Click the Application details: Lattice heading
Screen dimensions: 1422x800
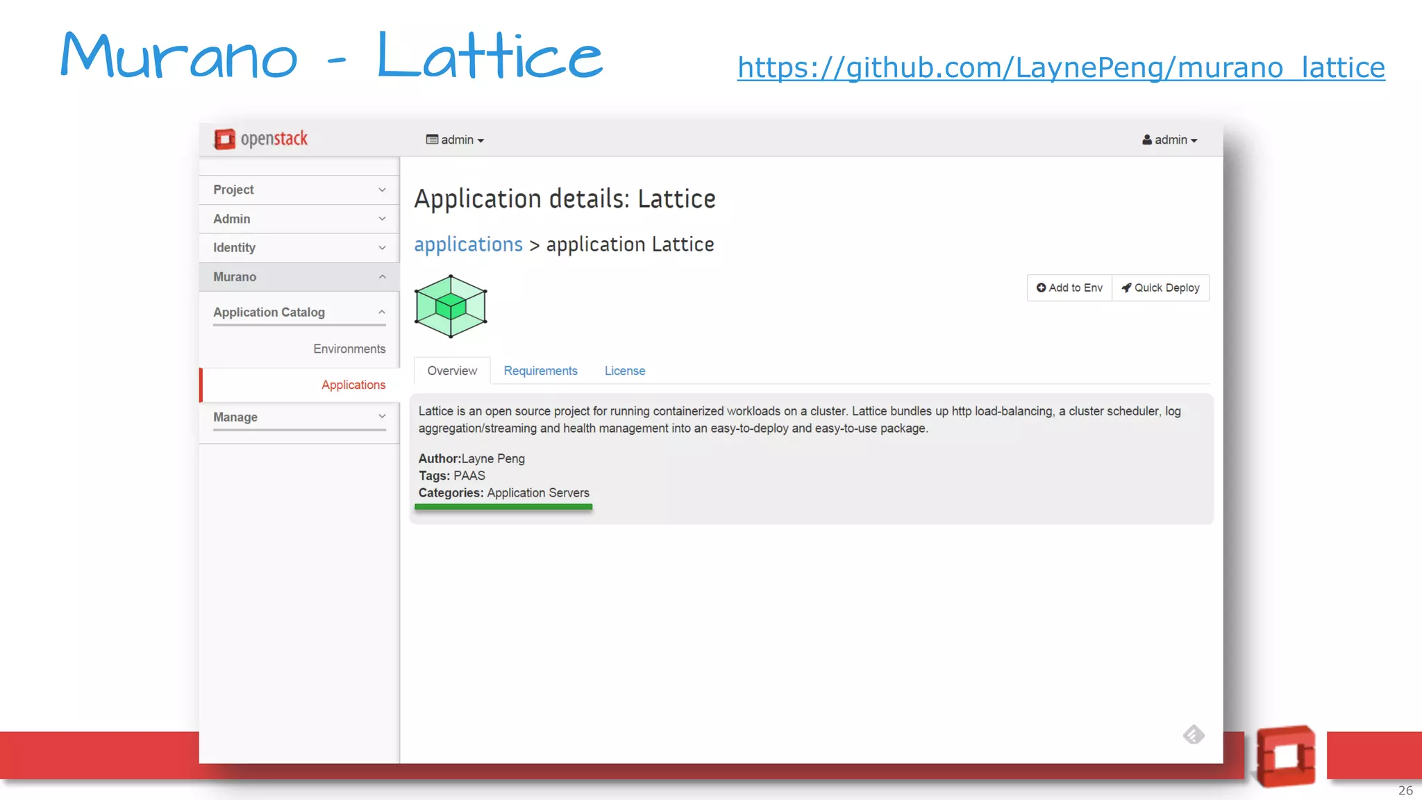(x=564, y=199)
